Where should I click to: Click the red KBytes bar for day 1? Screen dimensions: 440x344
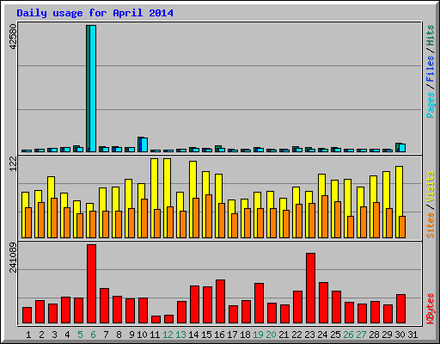(27, 316)
